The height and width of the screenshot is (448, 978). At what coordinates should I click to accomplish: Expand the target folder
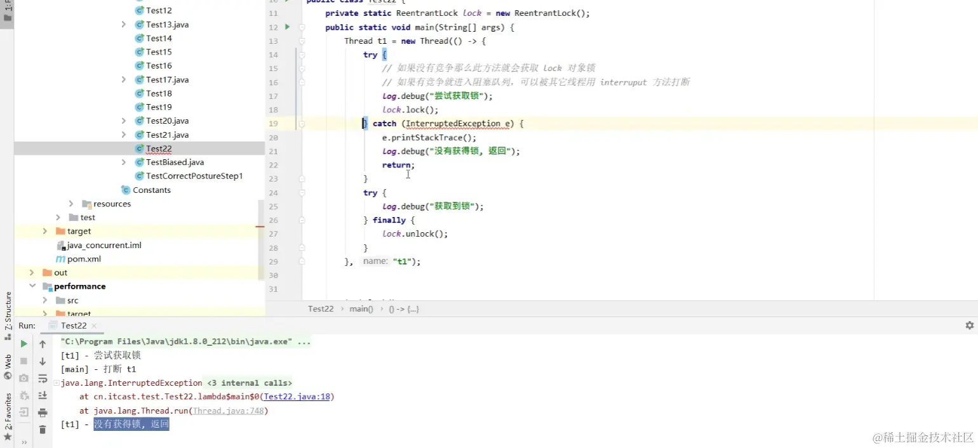44,231
